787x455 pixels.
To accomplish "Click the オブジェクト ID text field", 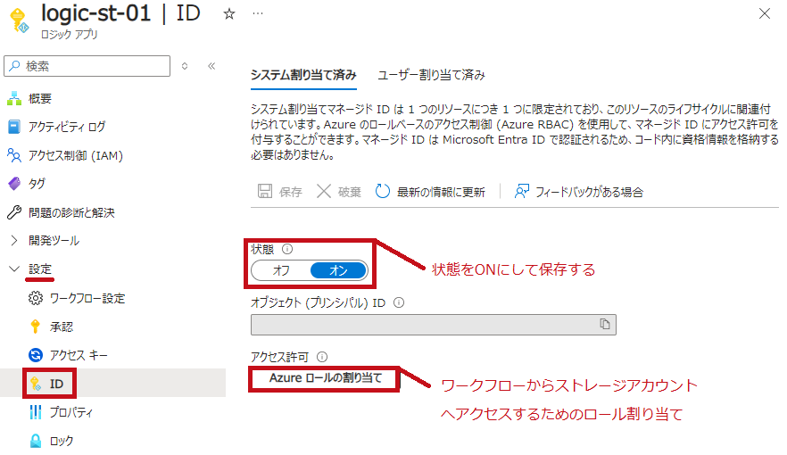I will 433,325.
